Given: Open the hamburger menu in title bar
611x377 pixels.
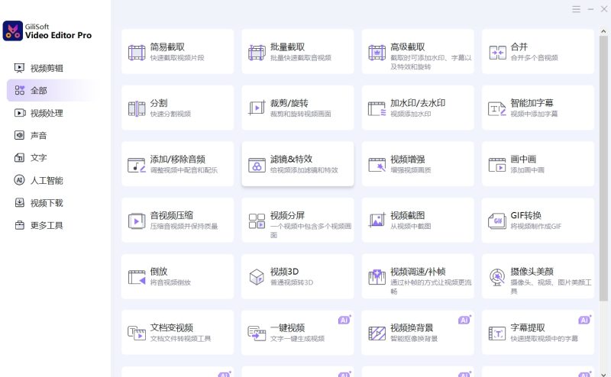Looking at the screenshot, I should (x=577, y=9).
